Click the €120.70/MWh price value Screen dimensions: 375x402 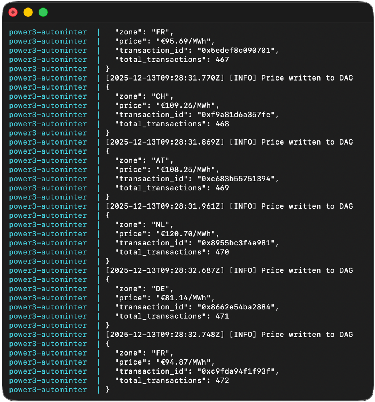[186, 234]
